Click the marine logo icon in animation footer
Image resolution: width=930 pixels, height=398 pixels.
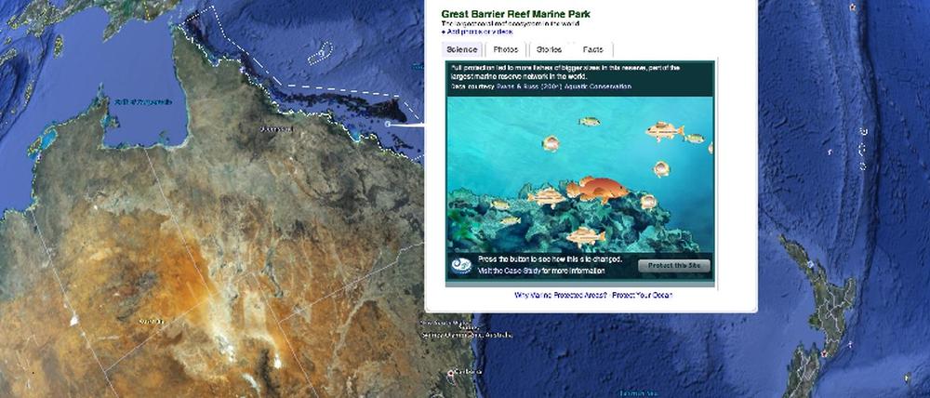462,265
